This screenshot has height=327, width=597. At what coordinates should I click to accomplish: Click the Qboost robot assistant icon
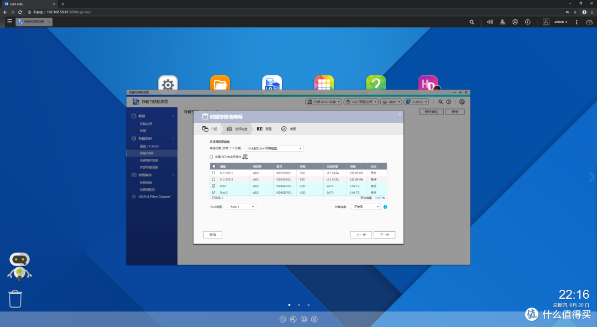pos(19,267)
